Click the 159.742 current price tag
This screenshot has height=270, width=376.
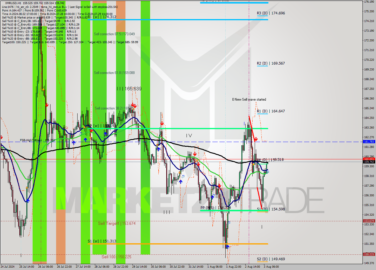369,162
